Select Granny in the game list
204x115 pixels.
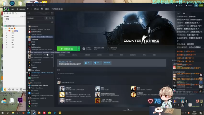click(33, 101)
